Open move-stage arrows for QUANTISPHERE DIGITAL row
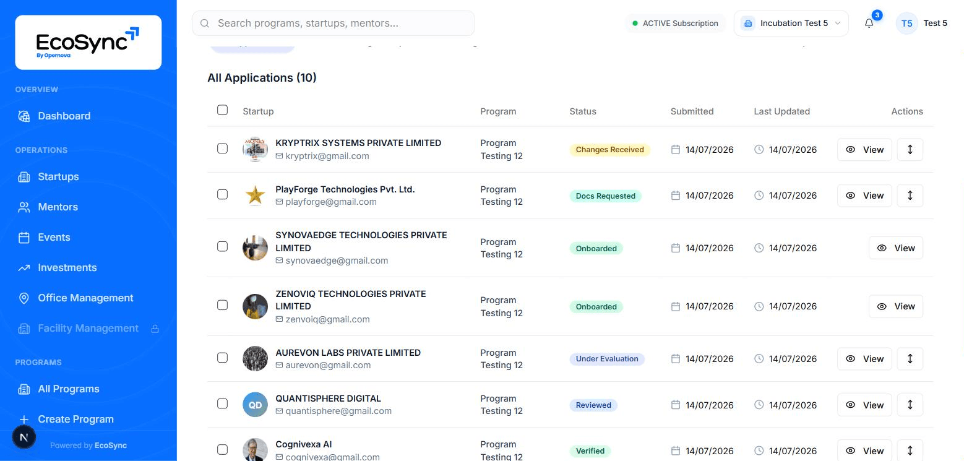 (910, 405)
